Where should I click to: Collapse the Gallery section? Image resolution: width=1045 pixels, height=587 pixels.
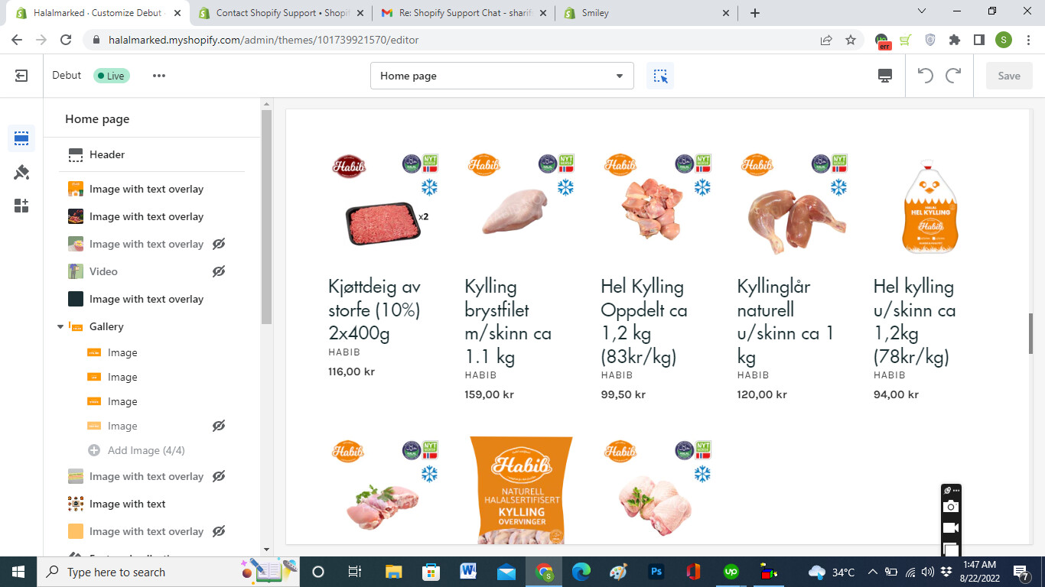point(60,326)
